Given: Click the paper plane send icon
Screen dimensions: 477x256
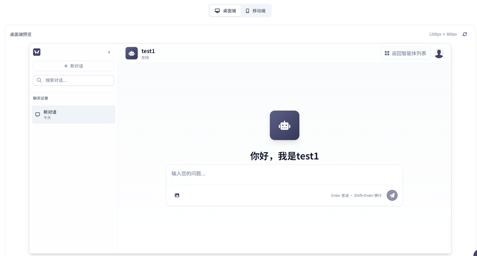Looking at the screenshot, I should pyautogui.click(x=392, y=195).
